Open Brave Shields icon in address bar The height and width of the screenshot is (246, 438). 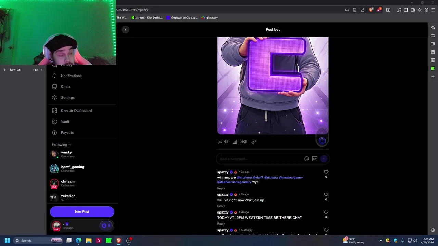(371, 10)
